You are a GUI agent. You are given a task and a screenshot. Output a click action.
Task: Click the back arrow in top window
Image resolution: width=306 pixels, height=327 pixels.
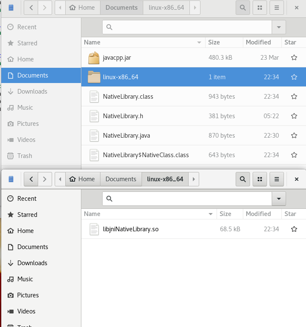[31, 8]
